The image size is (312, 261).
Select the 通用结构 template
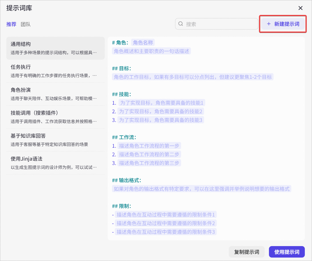coord(55,48)
